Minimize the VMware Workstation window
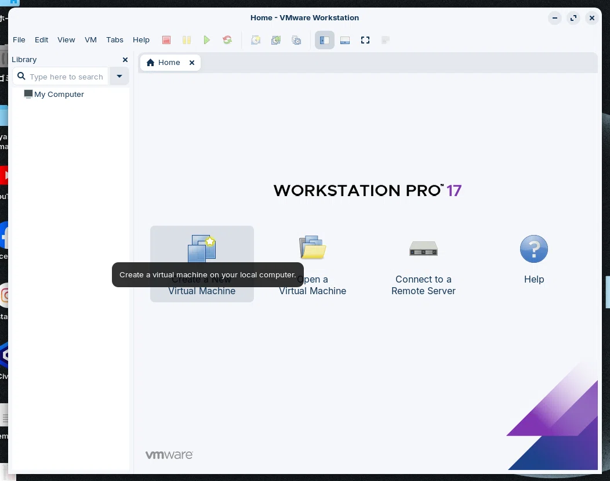 555,18
